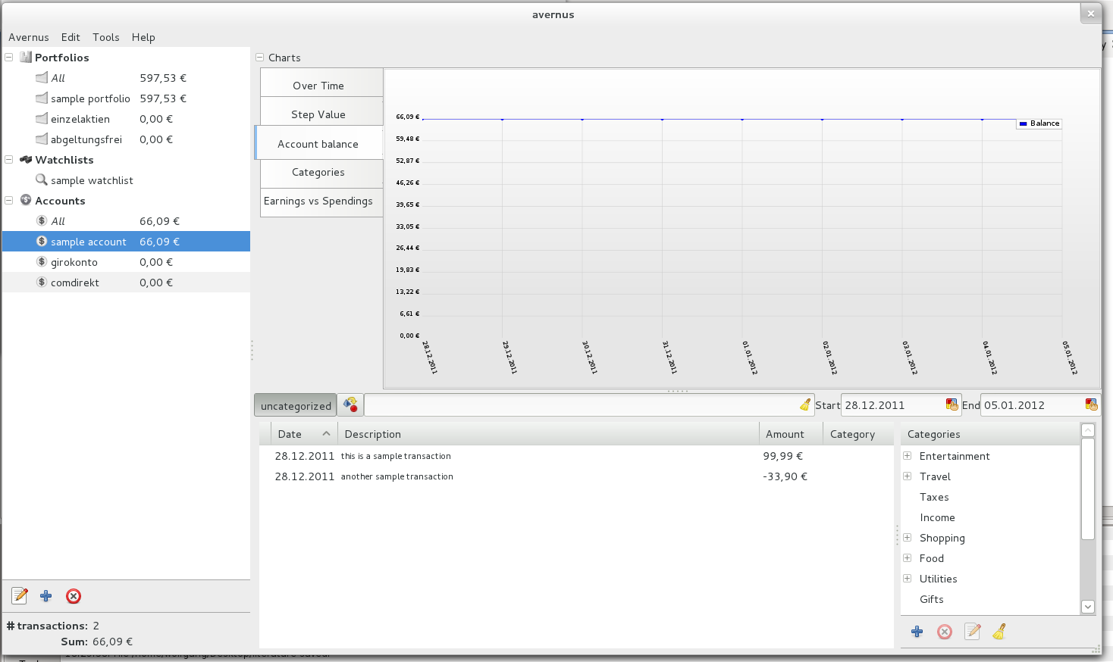Click the edit icon below the accounts sidebar
The image size is (1113, 662).
coord(20,596)
